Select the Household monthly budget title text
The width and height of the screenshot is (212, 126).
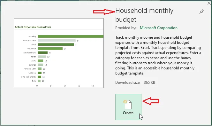[x=144, y=15]
